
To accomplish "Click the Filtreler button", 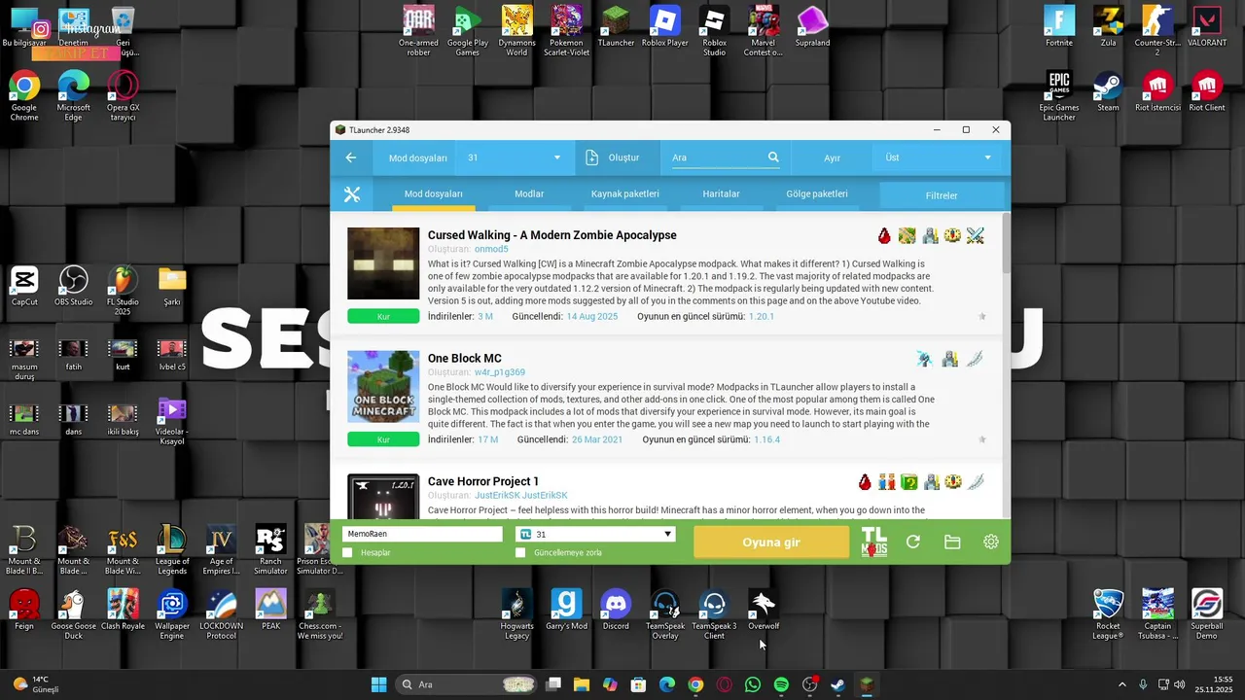I will (x=942, y=195).
